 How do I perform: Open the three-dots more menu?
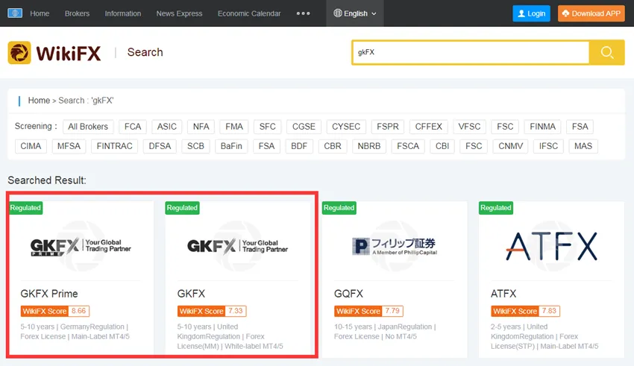[304, 13]
